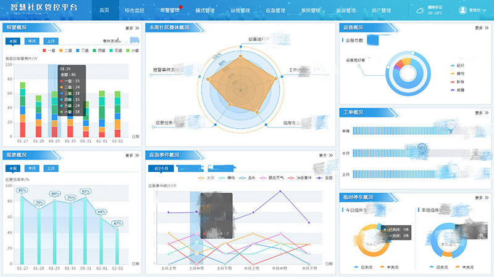
Task: Toggle 拆除 in device status legend
Action: [x=458, y=82]
